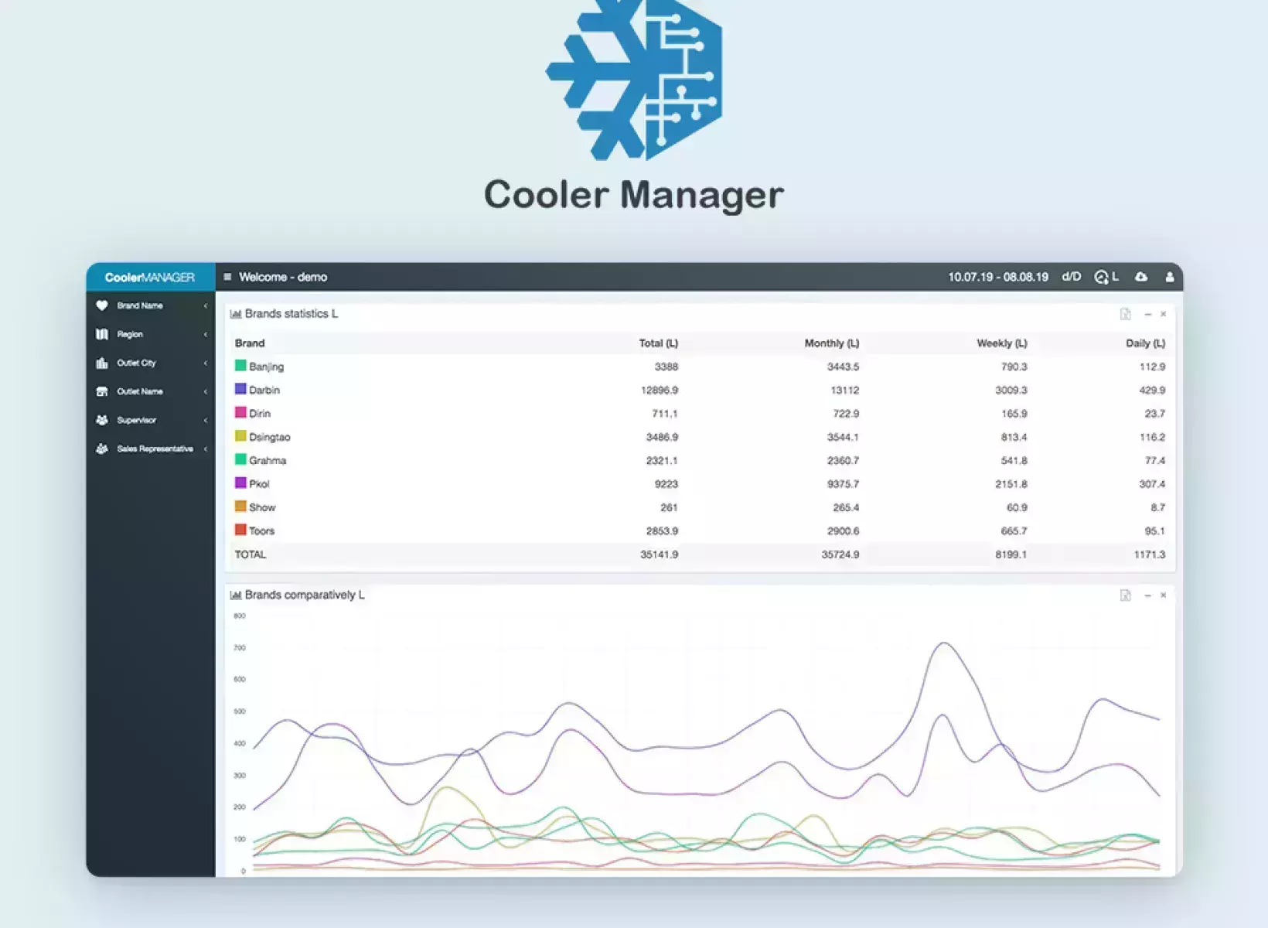Click the Total (L) column header
The width and height of the screenshot is (1268, 928).
click(658, 343)
